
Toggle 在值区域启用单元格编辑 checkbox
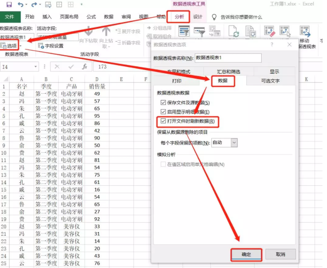pyautogui.click(x=163, y=164)
